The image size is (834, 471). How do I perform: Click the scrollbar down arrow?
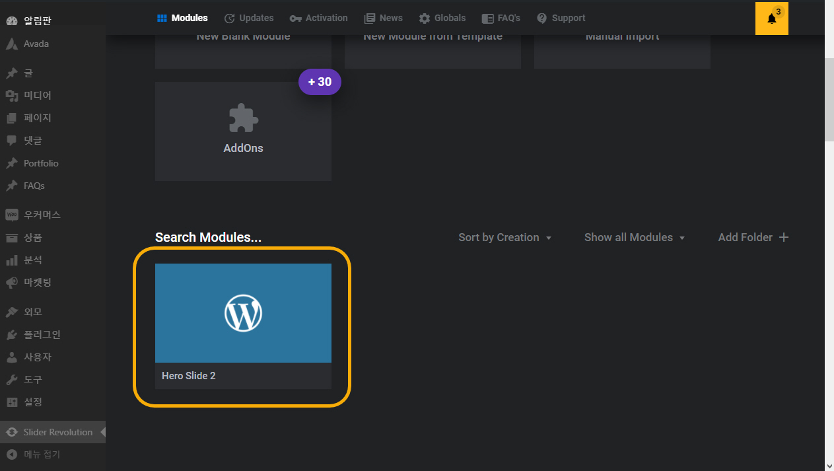829,465
